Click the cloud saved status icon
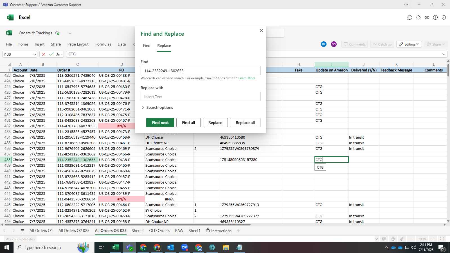Viewport: 450px width, 253px height. [x=57, y=33]
